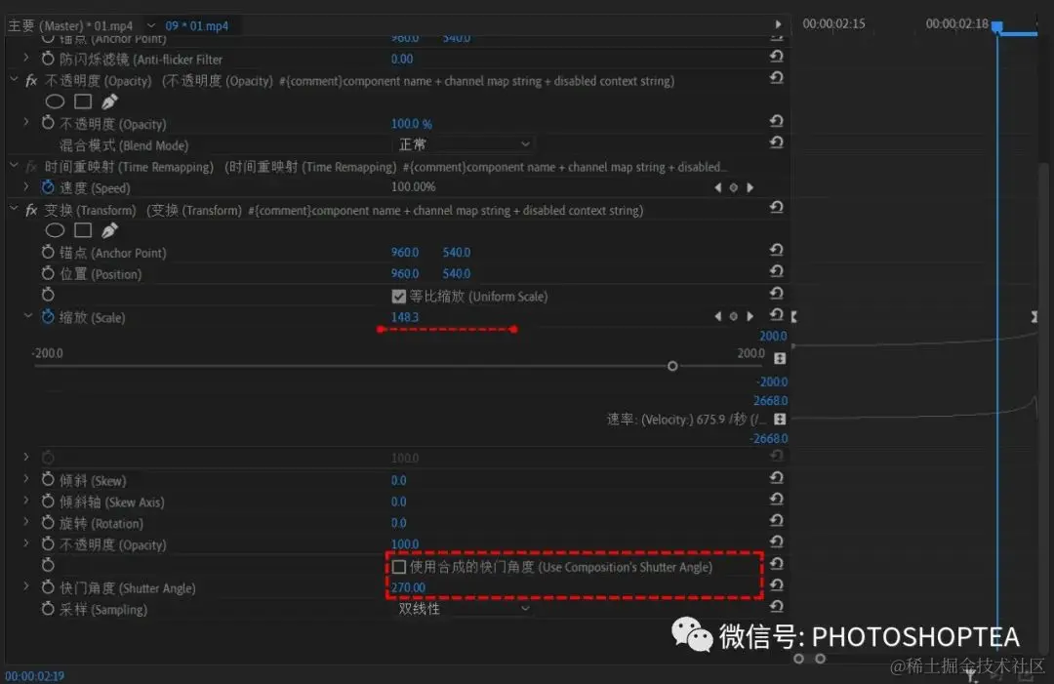This screenshot has height=684, width=1054.
Task: Click the blue playhead marker in timeline
Action: 997,27
